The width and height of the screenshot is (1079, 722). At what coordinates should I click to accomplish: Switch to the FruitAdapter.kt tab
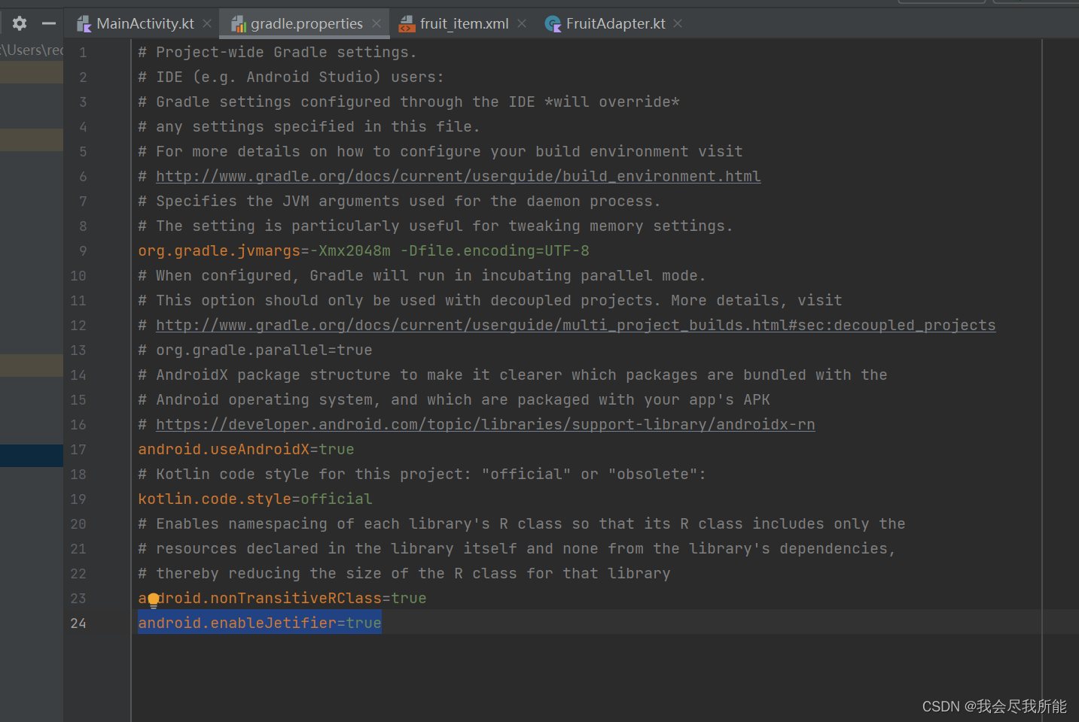[x=615, y=23]
